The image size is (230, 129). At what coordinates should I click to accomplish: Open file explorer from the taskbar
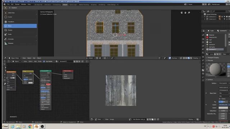pos(18,126)
